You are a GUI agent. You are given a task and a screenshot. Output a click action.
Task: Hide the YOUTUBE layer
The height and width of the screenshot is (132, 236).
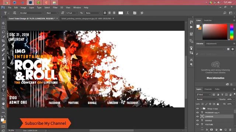coord(198,124)
